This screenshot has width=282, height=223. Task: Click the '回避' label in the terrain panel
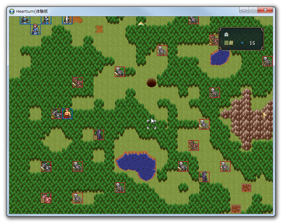(229, 43)
